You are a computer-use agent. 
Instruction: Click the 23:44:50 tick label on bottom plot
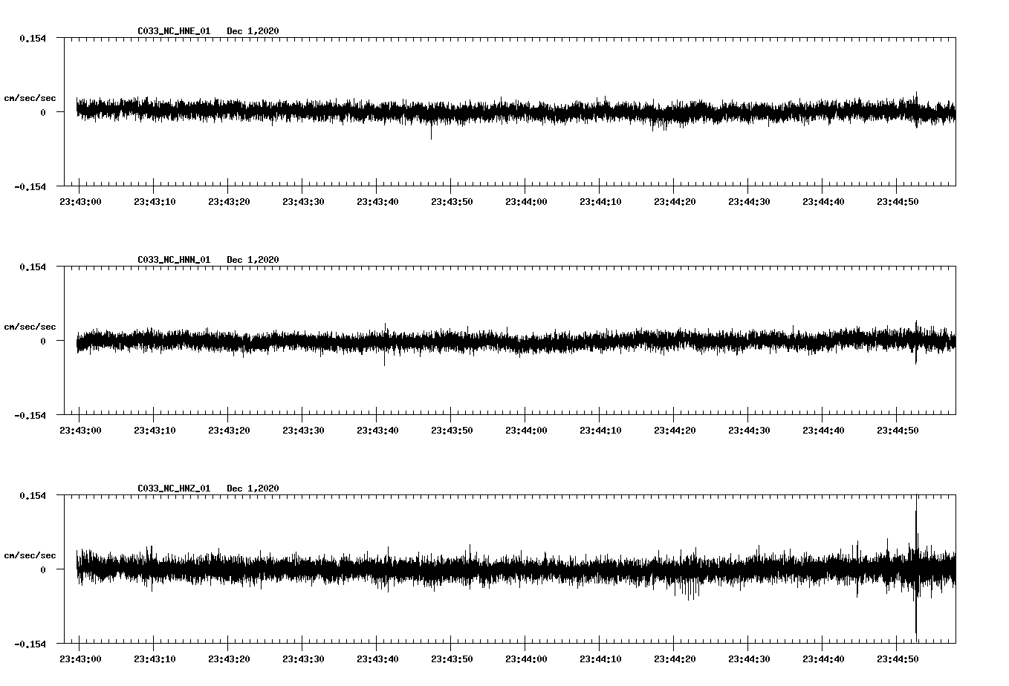point(898,659)
